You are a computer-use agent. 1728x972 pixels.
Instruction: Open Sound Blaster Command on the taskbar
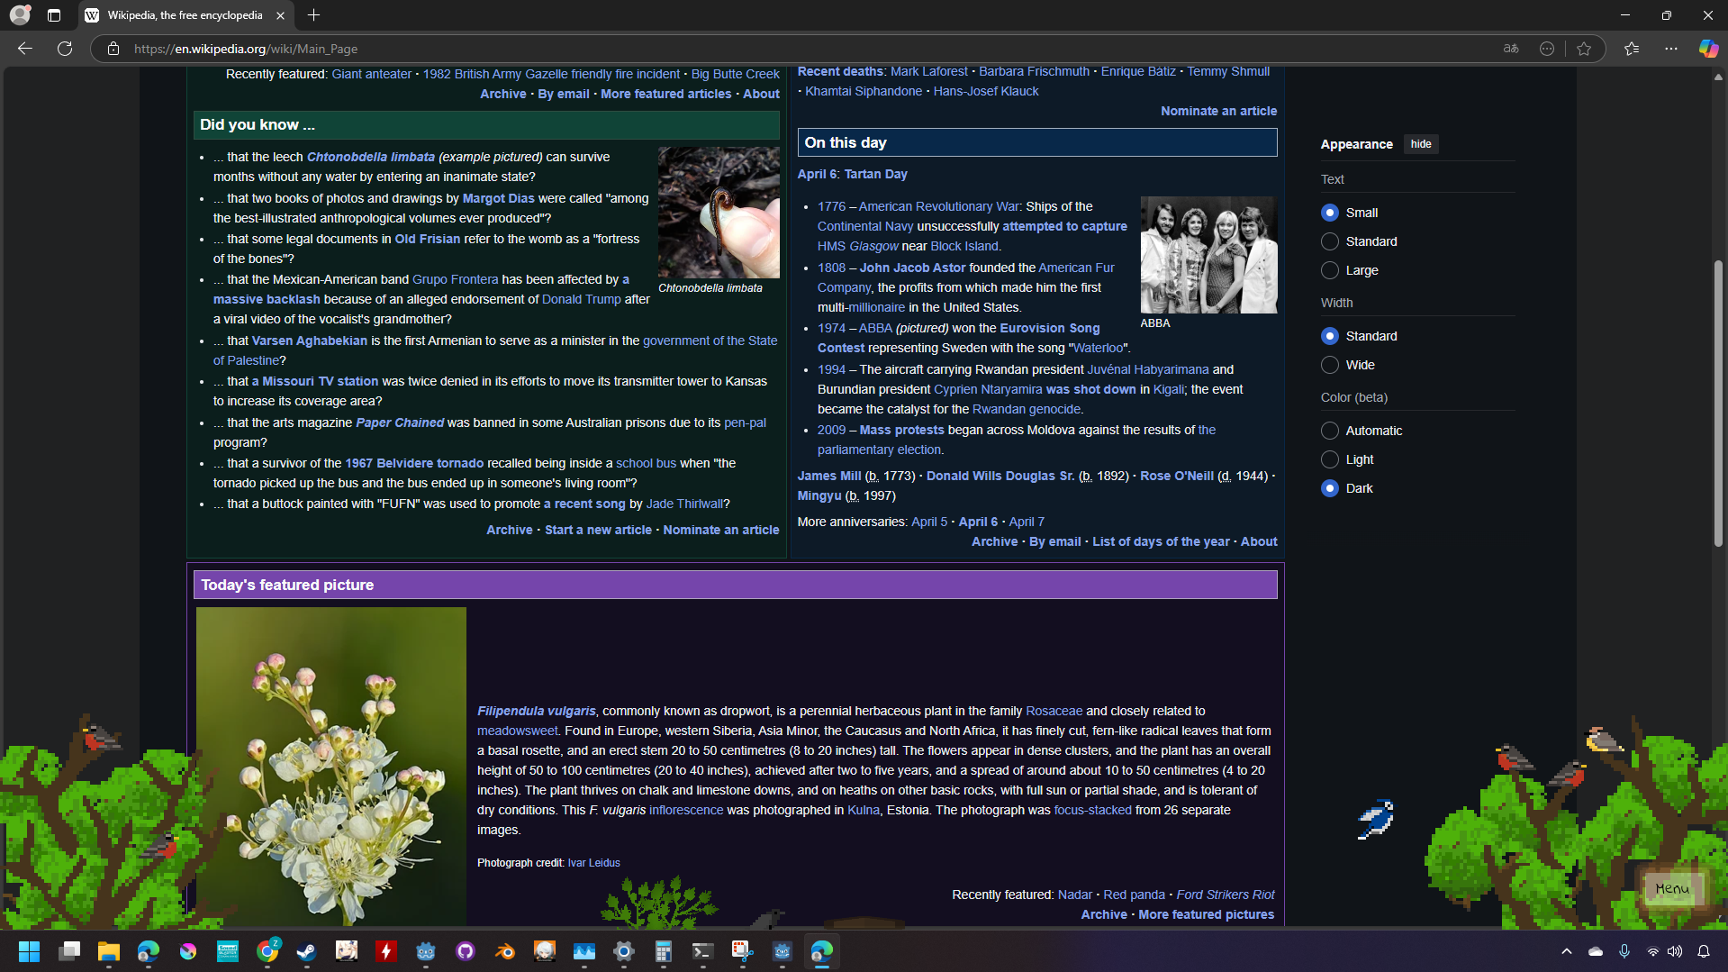[228, 951]
